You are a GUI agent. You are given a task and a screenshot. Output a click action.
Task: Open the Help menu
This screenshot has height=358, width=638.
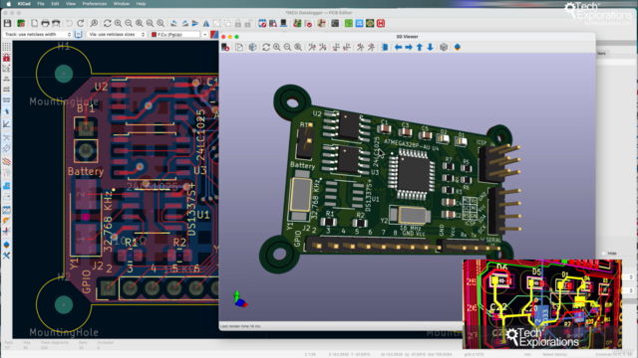141,4
